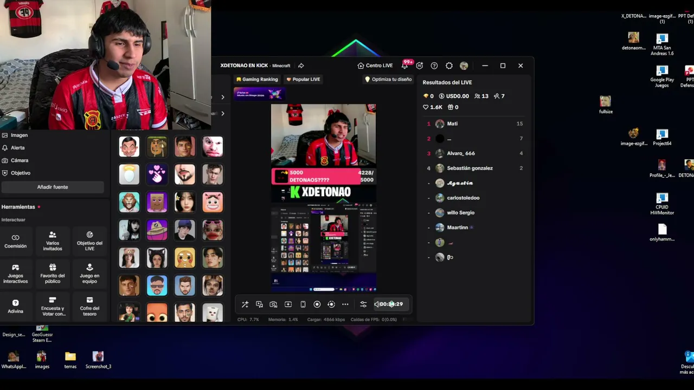This screenshot has width=694, height=390.
Task: Select viewer willo Sergio in results list
Action: pos(474,213)
